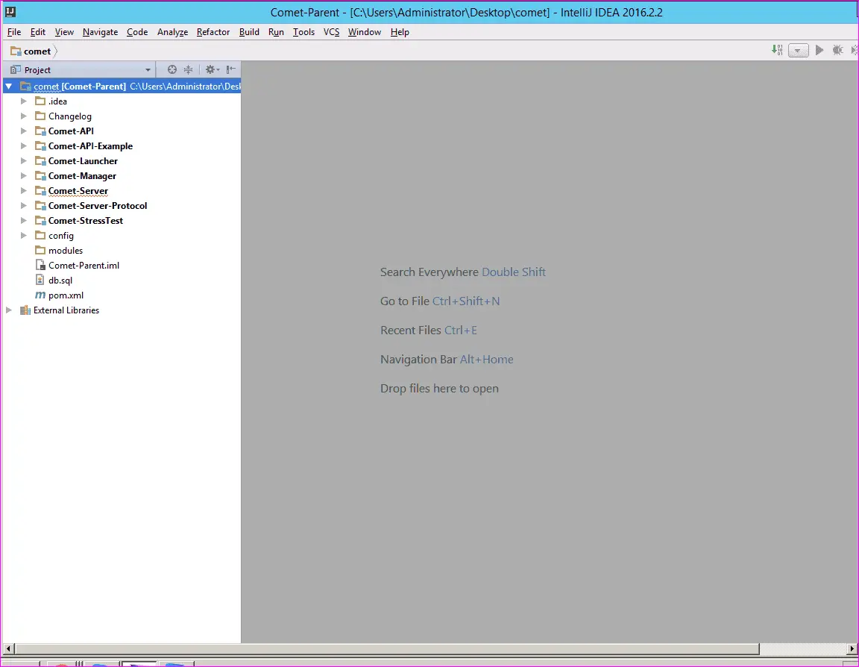The width and height of the screenshot is (859, 667).
Task: Click the Debug bug icon
Action: 837,51
